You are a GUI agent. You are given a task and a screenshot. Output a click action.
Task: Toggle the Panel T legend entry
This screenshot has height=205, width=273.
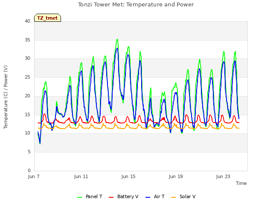click(x=90, y=196)
